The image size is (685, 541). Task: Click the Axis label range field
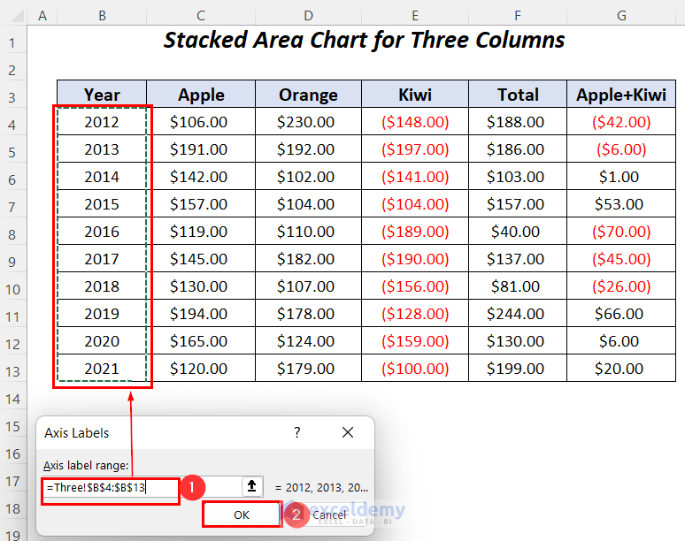point(142,486)
